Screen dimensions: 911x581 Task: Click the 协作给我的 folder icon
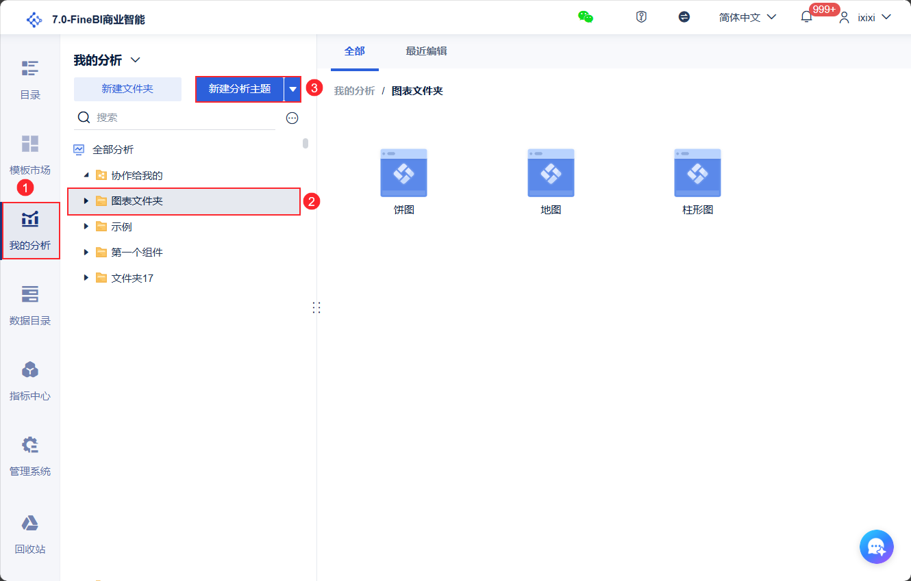pyautogui.click(x=101, y=175)
